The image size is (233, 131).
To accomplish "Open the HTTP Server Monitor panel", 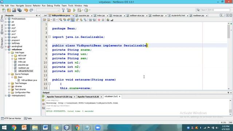I will tap(11, 118).
